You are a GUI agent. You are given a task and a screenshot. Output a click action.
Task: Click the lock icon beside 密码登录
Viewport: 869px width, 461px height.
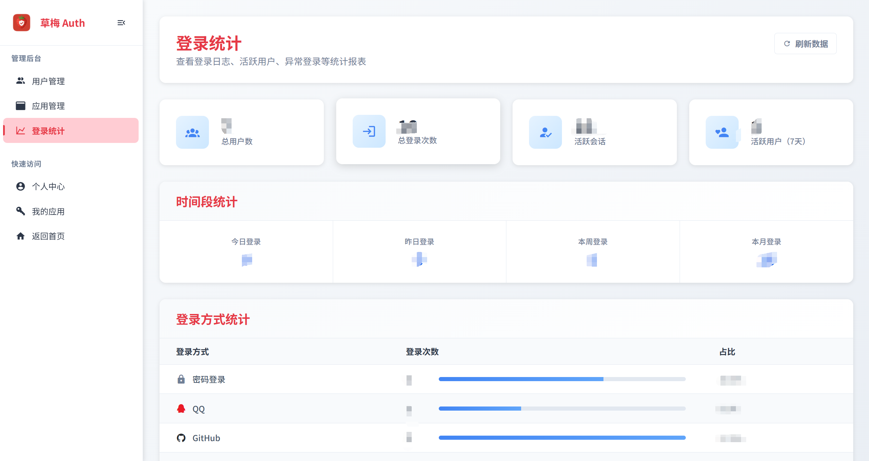pyautogui.click(x=181, y=379)
